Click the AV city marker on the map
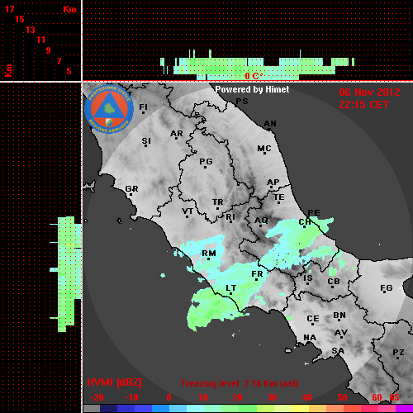The image size is (413, 413). [342, 338]
